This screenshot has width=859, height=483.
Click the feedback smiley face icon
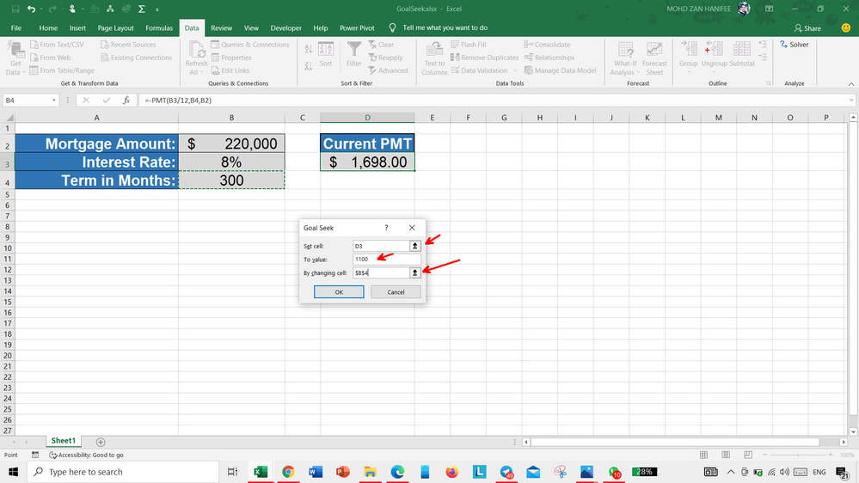tap(846, 28)
